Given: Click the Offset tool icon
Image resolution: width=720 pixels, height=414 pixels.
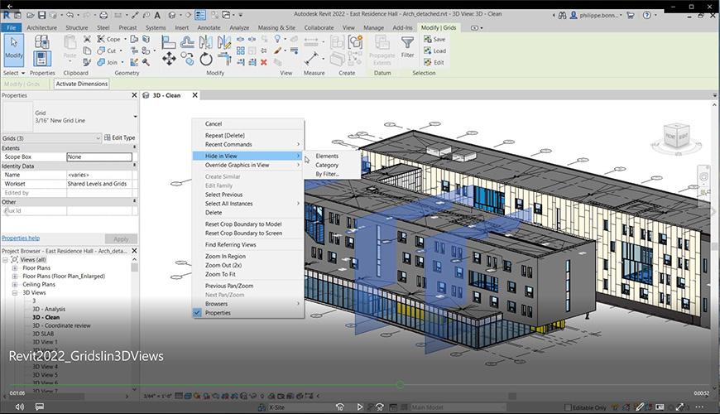Looking at the screenshot, I should coord(187,43).
